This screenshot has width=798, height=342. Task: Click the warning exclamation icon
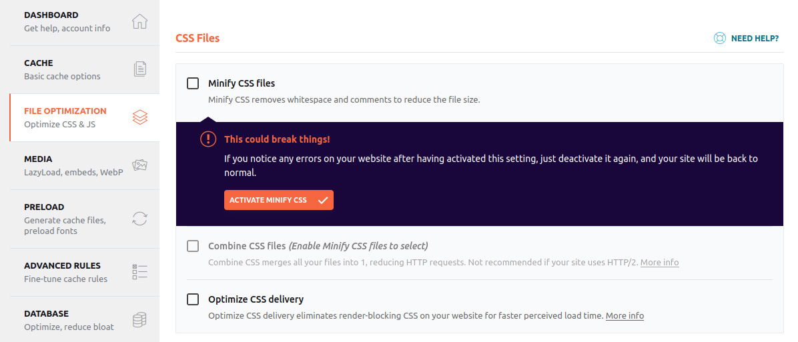(208, 139)
